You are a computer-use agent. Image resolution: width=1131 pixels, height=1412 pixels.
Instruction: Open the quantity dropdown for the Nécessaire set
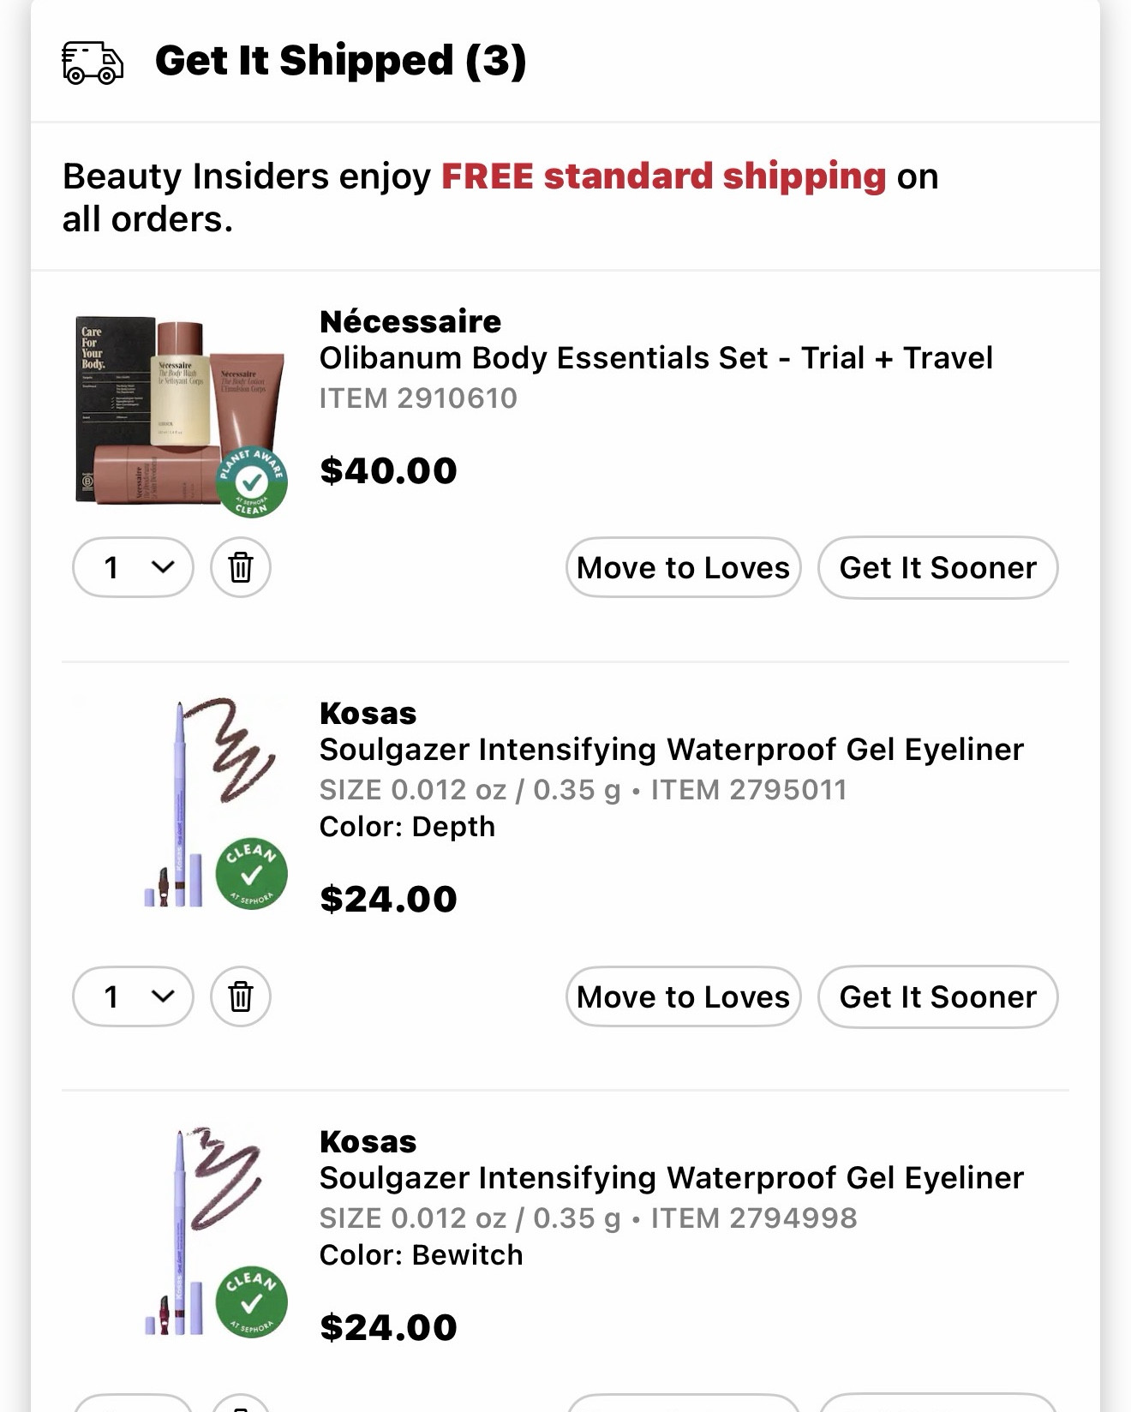[133, 567]
